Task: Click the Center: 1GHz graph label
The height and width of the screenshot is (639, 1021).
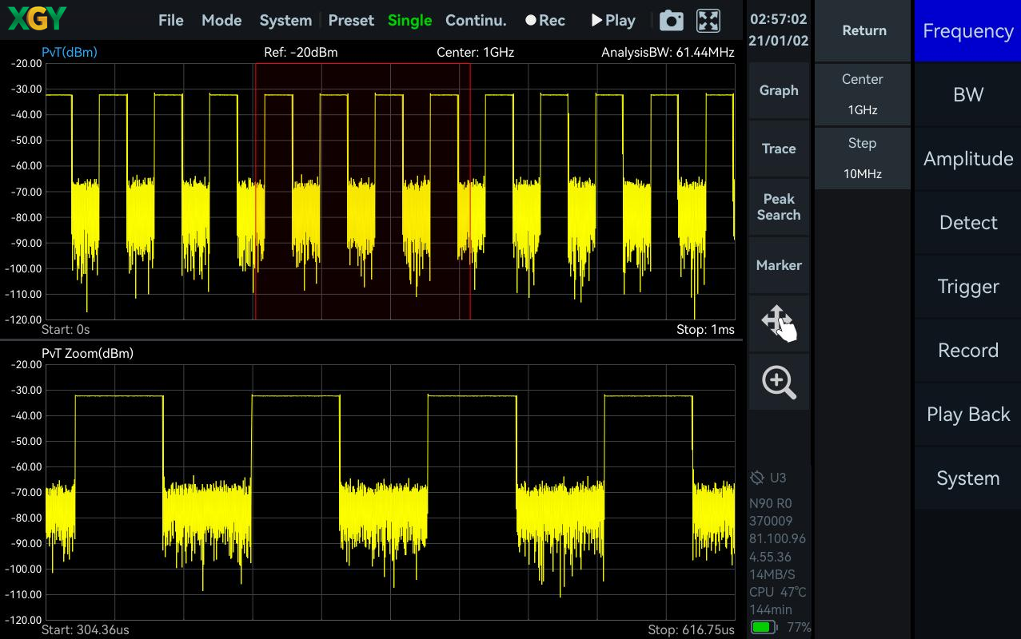Action: point(475,53)
